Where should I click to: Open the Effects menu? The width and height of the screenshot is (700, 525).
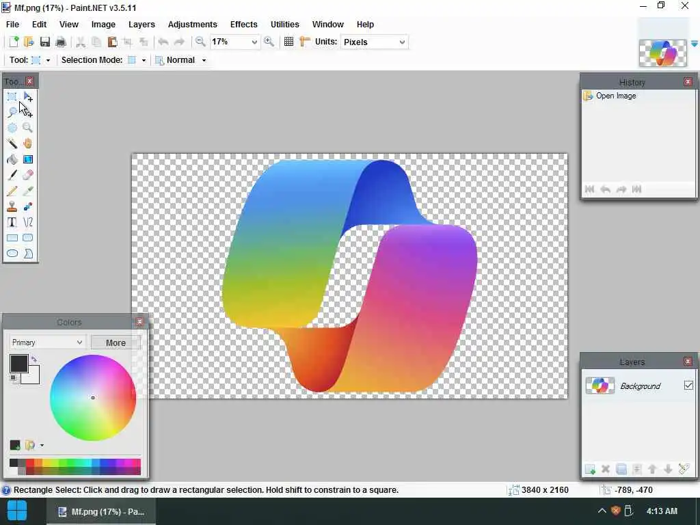pyautogui.click(x=244, y=25)
